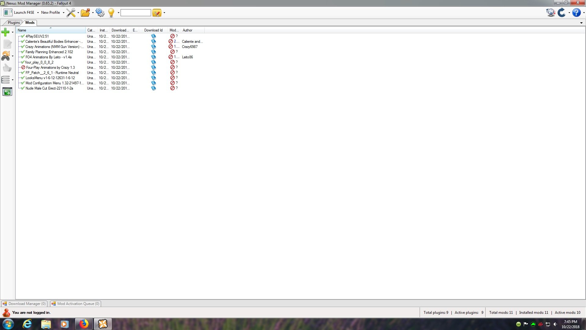Click the yellow lightbulb tips icon

tap(111, 13)
